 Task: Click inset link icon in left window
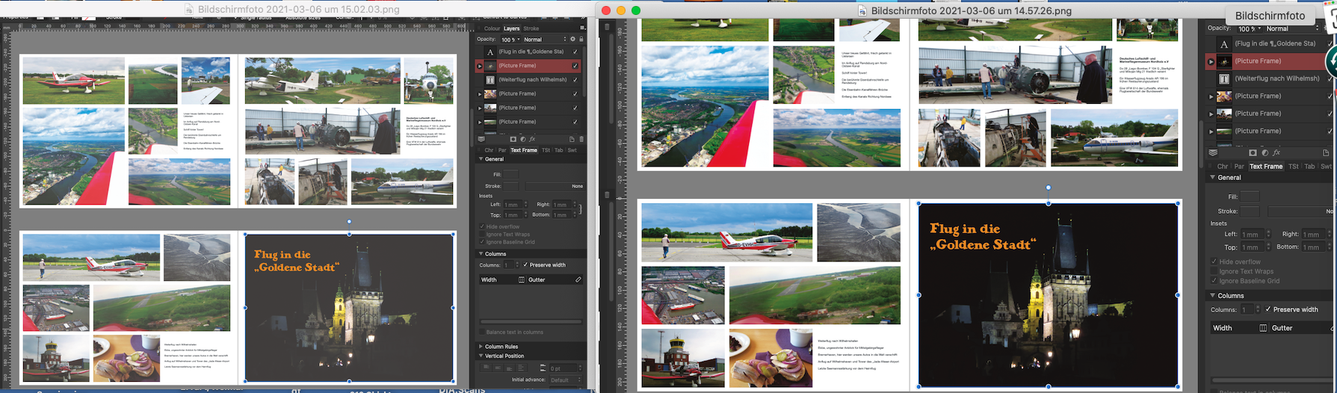581,209
